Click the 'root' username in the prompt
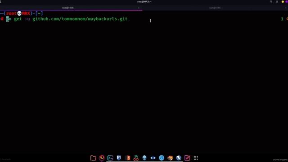This screenshot has width=288, height=162. pyautogui.click(x=11, y=13)
